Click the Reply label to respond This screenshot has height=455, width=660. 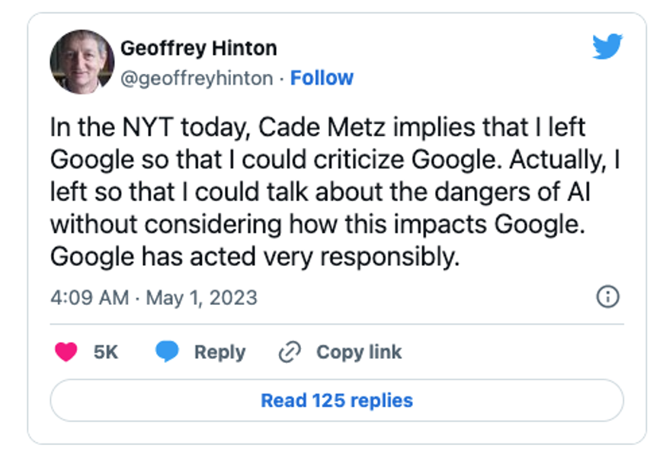click(219, 351)
